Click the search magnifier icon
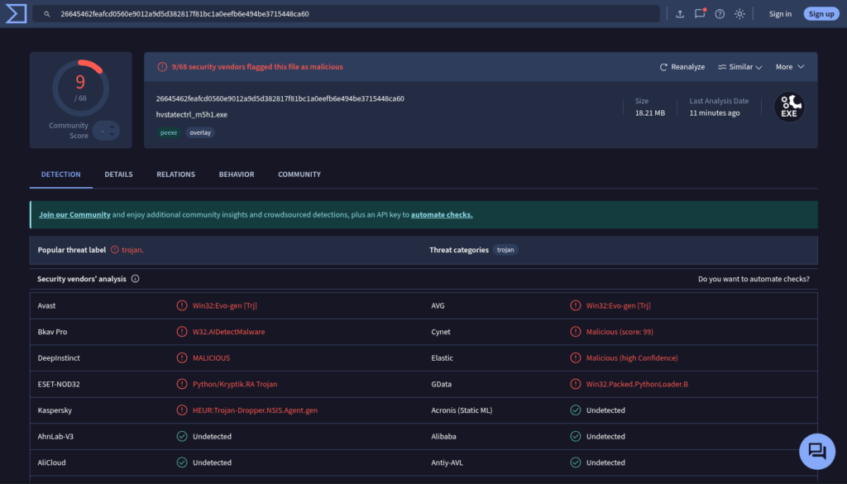The image size is (847, 484). pos(48,14)
